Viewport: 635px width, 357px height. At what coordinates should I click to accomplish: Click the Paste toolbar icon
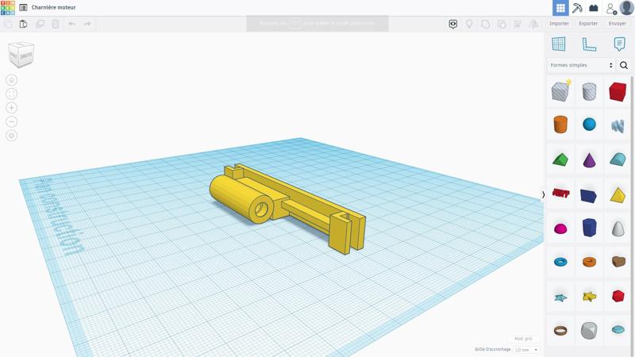[x=24, y=24]
